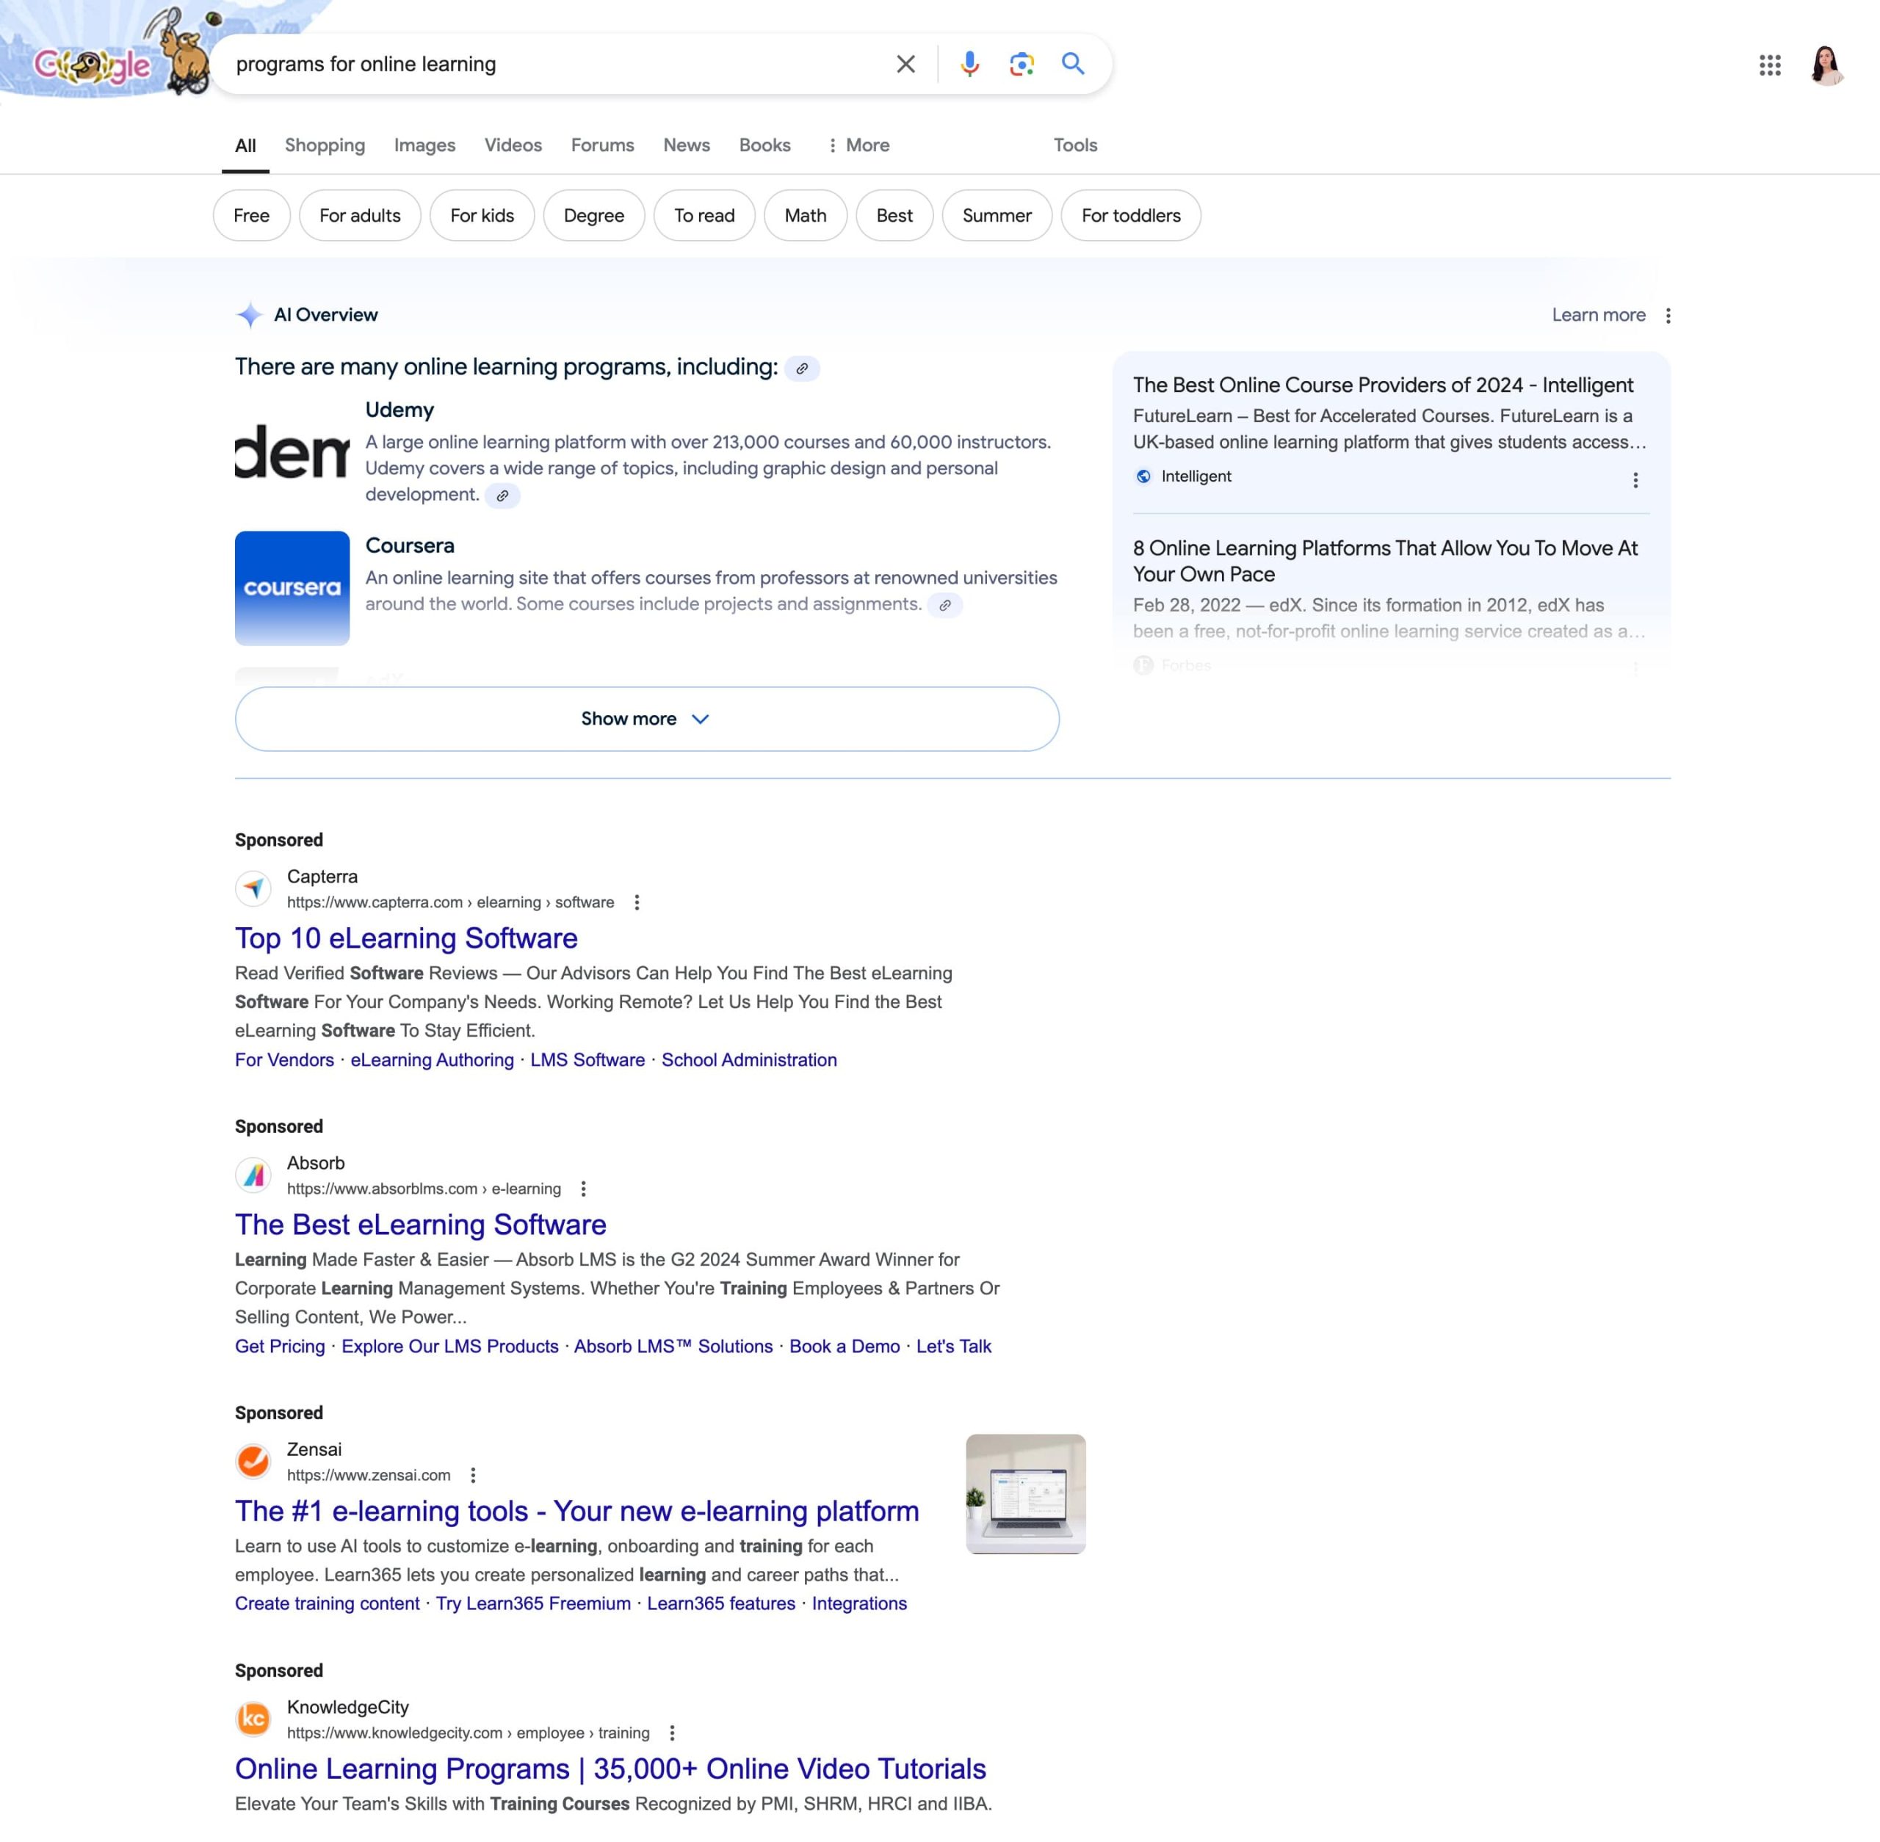Click the Google Search magnifying glass icon
This screenshot has height=1842, width=1880.
click(1075, 64)
